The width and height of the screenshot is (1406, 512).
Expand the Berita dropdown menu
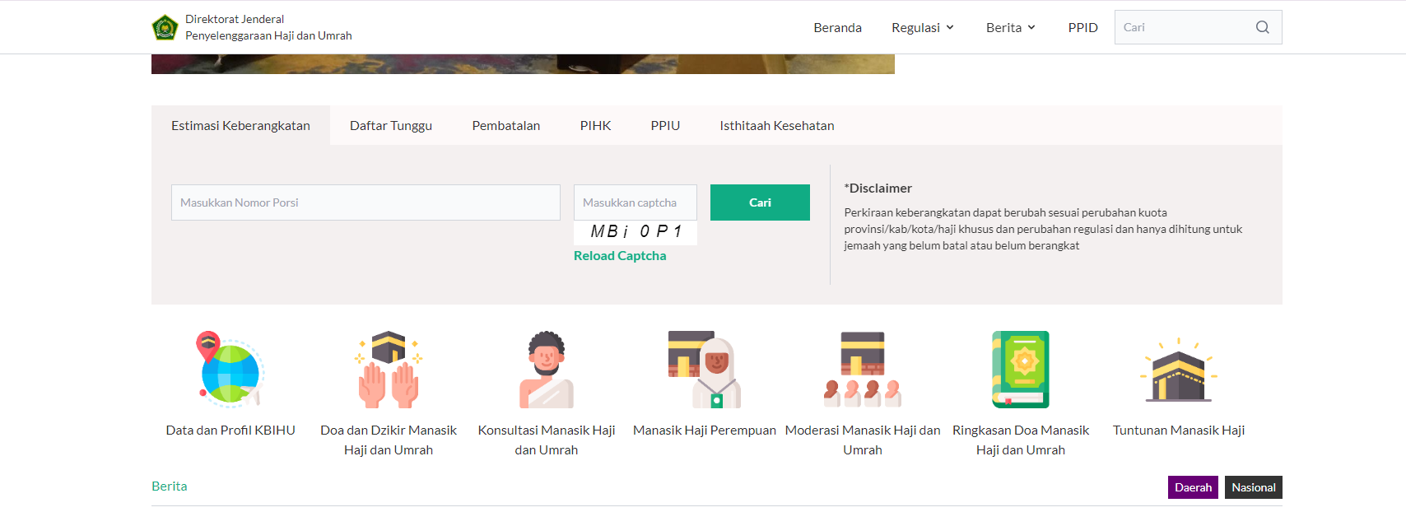(x=1011, y=28)
